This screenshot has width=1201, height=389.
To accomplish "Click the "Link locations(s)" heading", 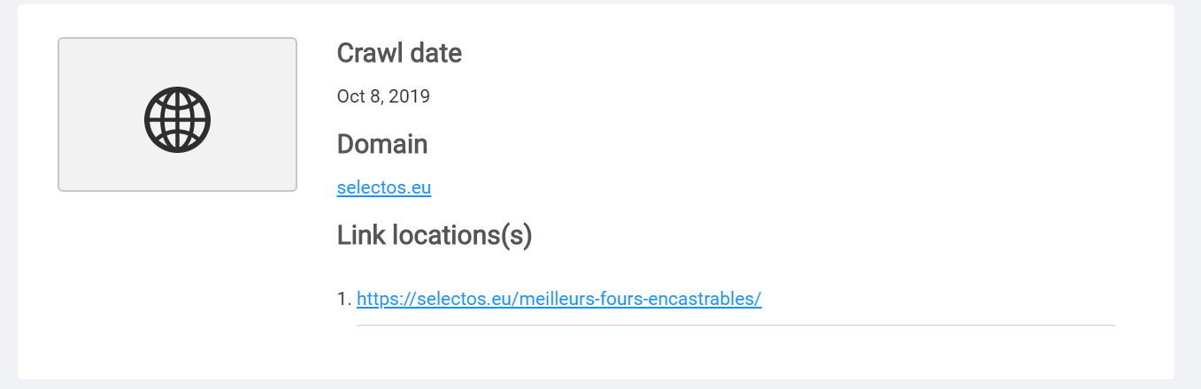I will 435,235.
